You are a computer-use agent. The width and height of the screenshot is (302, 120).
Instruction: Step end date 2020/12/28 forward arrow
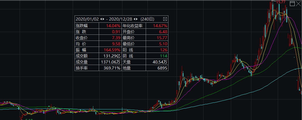[x=137, y=19]
